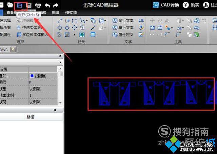Click the dimension text icon beside Multiline Text

[141, 21]
